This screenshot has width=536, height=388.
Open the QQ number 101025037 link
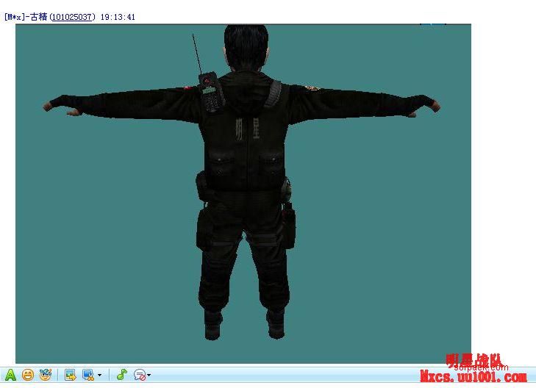[x=72, y=17]
